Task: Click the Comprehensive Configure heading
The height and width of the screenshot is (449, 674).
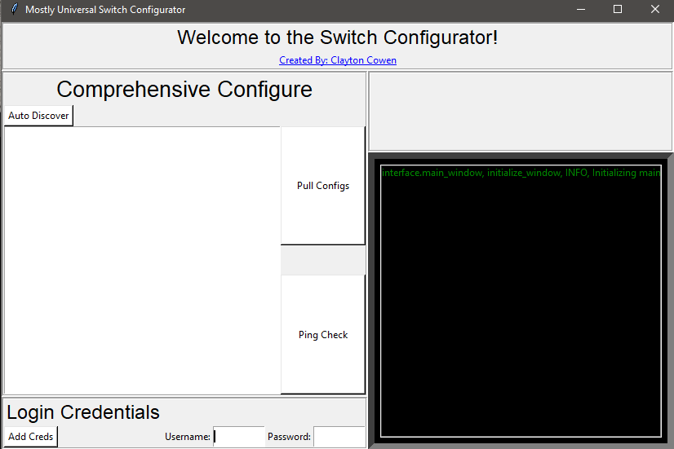Action: (x=184, y=90)
